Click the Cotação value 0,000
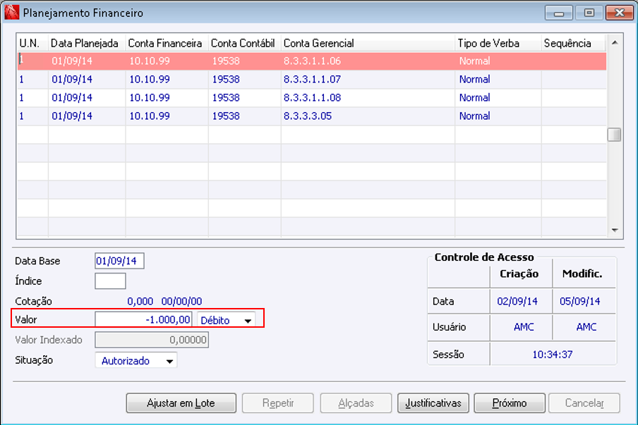 140,301
